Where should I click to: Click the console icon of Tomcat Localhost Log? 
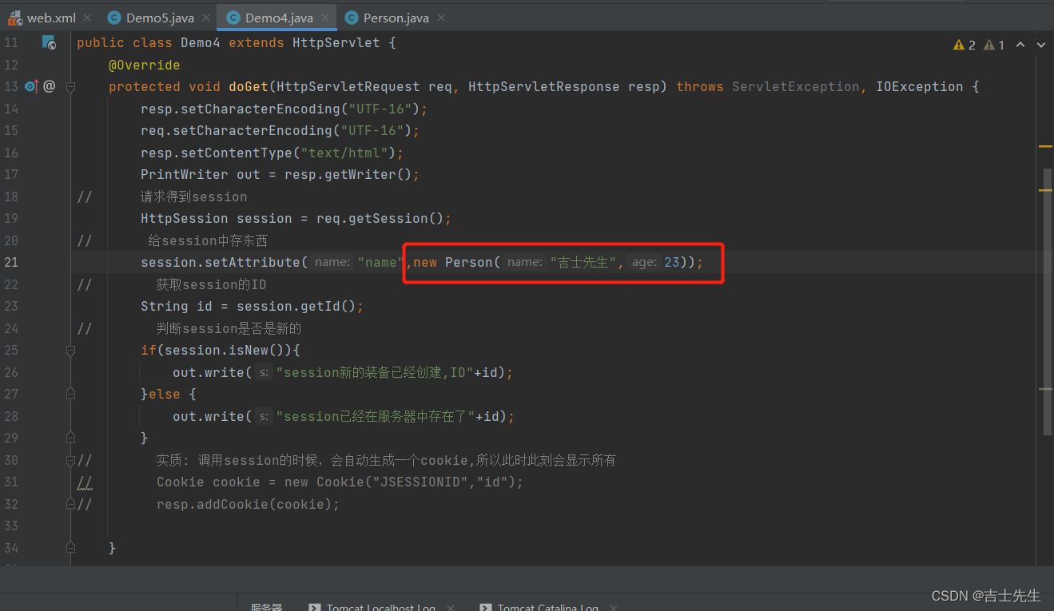315,608
